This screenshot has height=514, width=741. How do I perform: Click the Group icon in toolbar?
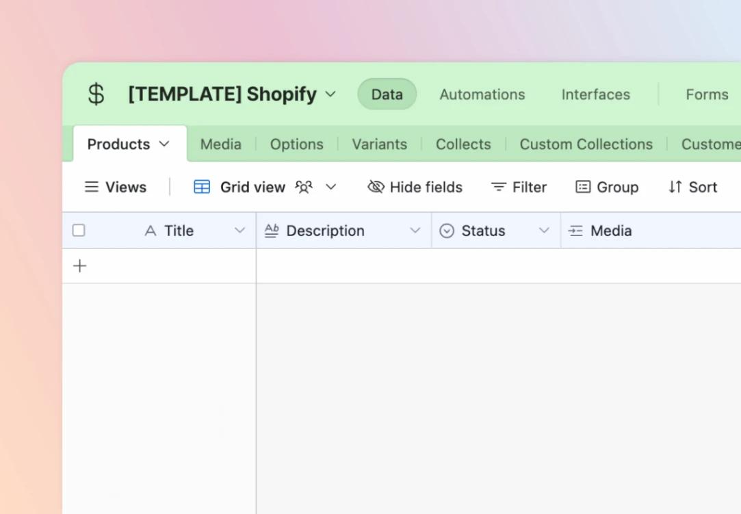pos(583,187)
